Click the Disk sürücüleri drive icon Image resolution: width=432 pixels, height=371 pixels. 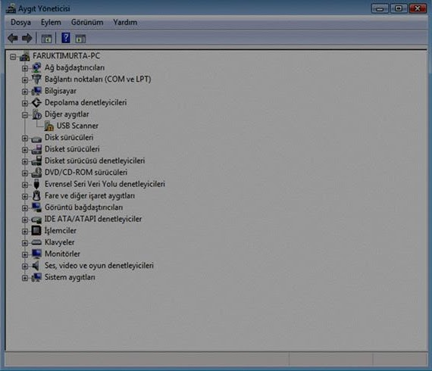coord(36,139)
